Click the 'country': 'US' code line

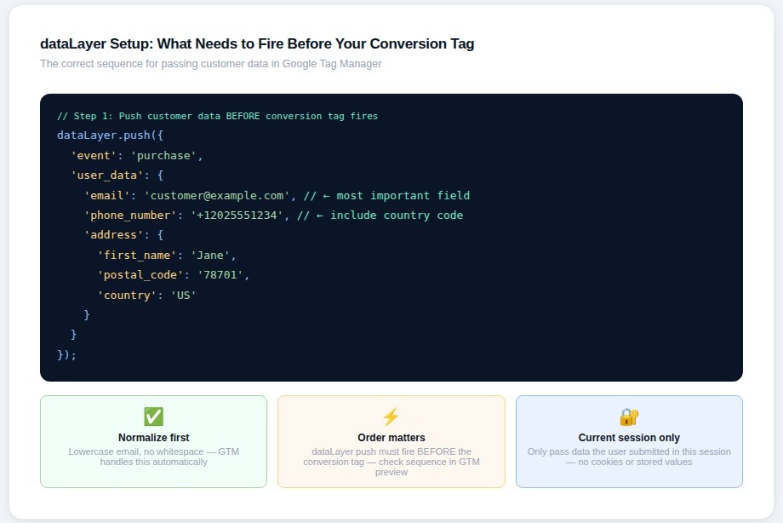click(146, 295)
